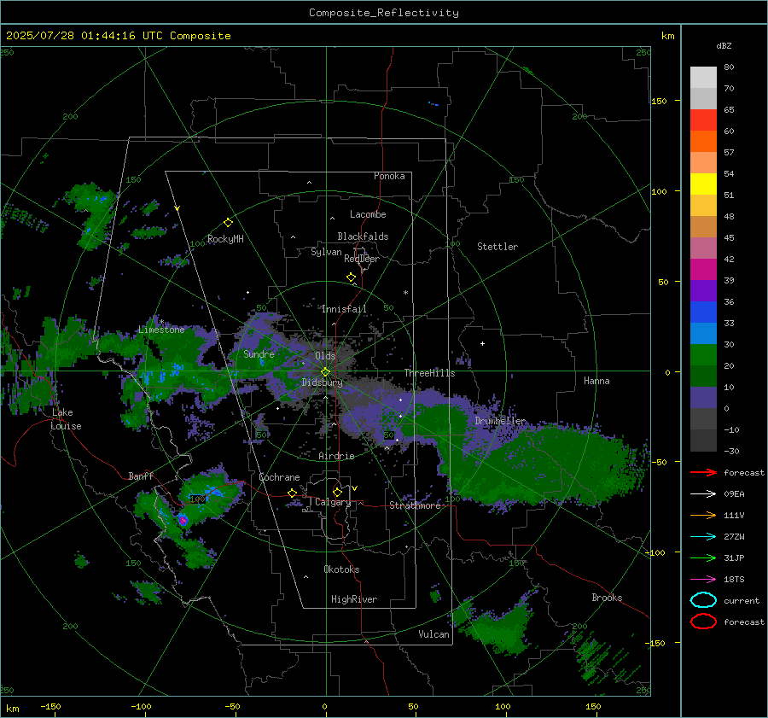Click the Calgary city label

333,502
